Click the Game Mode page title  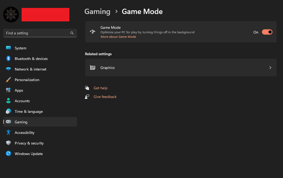click(142, 12)
